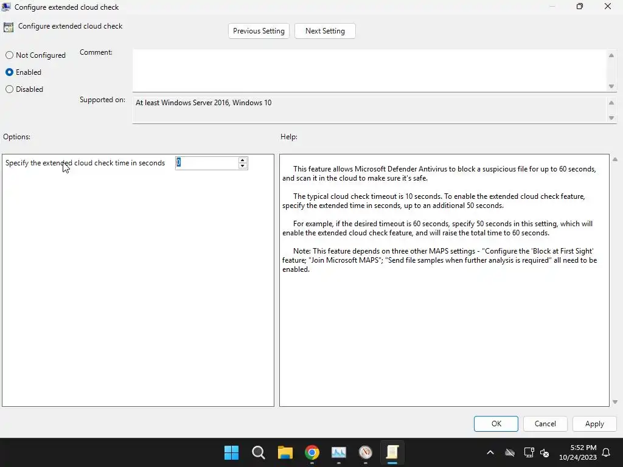This screenshot has height=467, width=623.
Task: Click the window title bar app icon
Action: tap(6, 7)
